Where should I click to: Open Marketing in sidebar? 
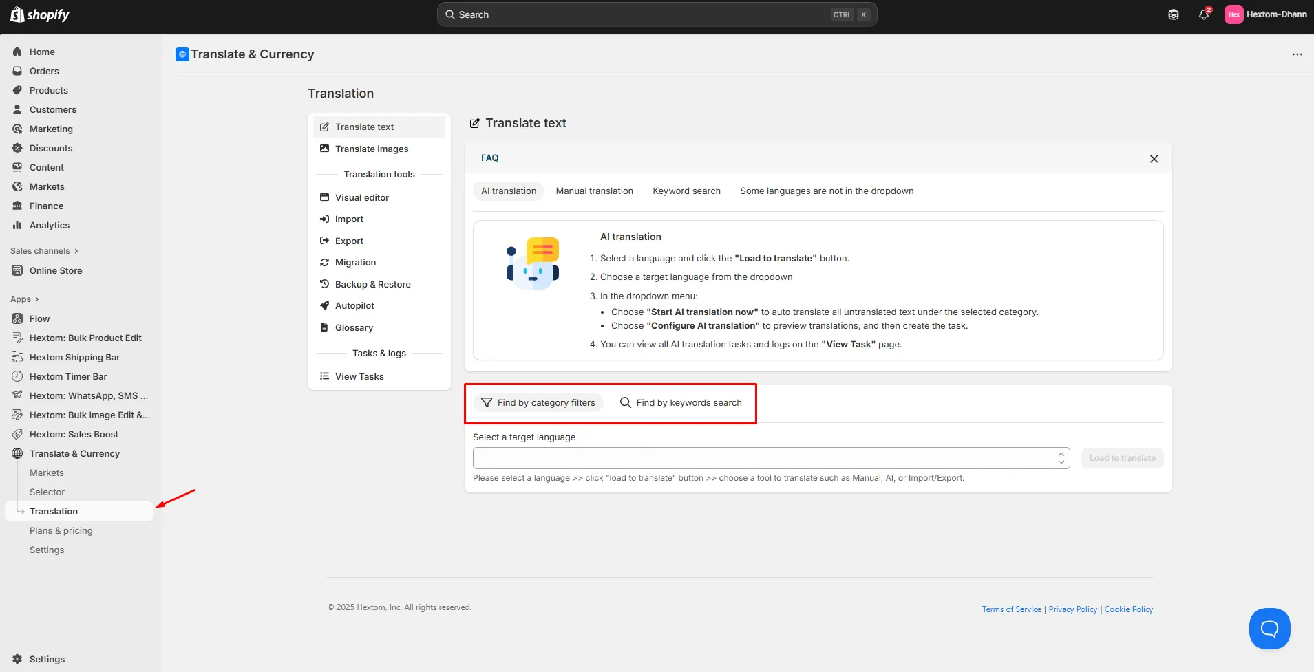click(51, 129)
